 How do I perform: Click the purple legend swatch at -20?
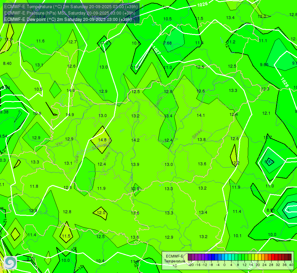190,257
